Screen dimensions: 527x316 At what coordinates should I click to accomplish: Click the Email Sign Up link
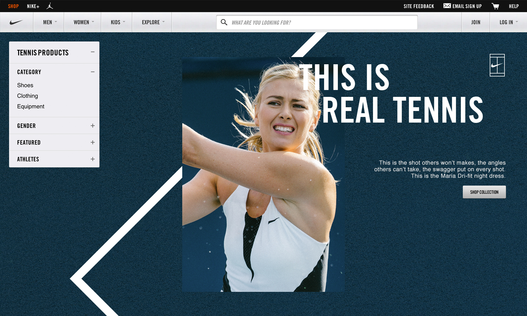click(x=462, y=6)
